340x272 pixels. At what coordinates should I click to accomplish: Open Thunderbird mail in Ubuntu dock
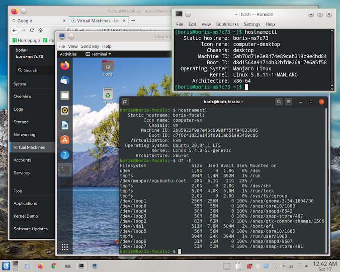[x=65, y=80]
